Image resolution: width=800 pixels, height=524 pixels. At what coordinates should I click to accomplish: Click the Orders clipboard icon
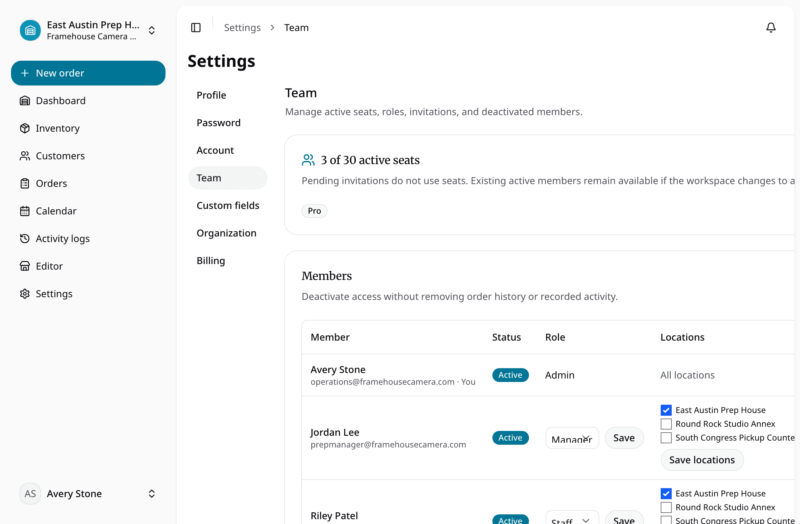[x=25, y=183]
